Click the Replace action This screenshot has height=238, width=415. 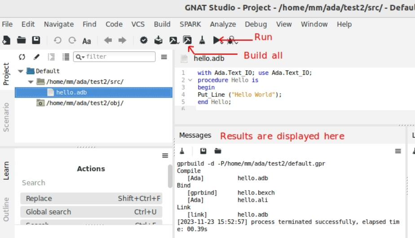pyautogui.click(x=91, y=199)
